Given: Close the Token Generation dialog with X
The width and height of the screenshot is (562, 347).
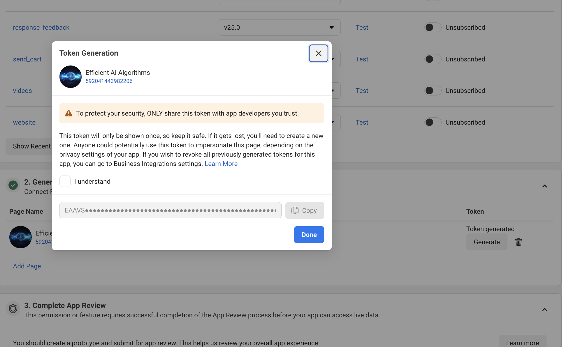Looking at the screenshot, I should tap(318, 53).
